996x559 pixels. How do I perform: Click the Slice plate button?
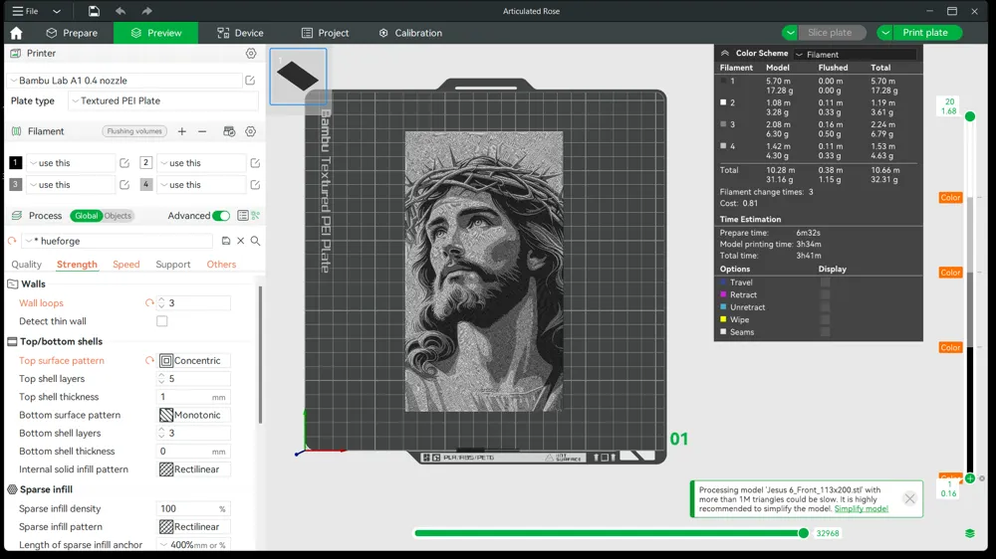(x=832, y=33)
